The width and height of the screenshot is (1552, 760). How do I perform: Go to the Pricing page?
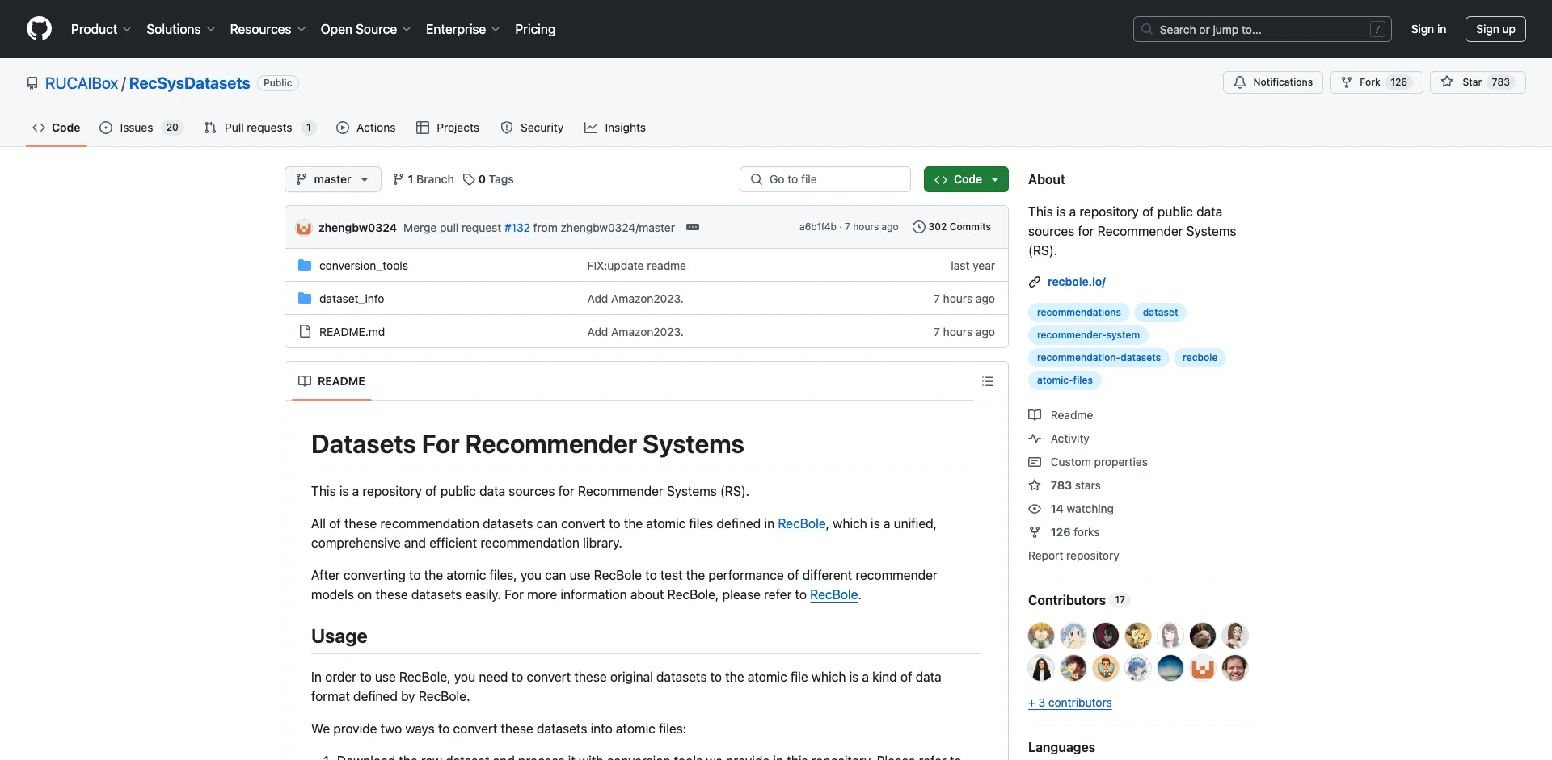click(x=535, y=29)
